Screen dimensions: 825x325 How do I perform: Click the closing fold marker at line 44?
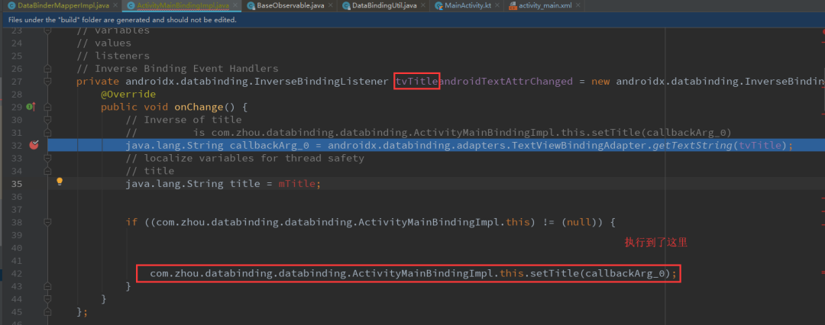click(48, 299)
